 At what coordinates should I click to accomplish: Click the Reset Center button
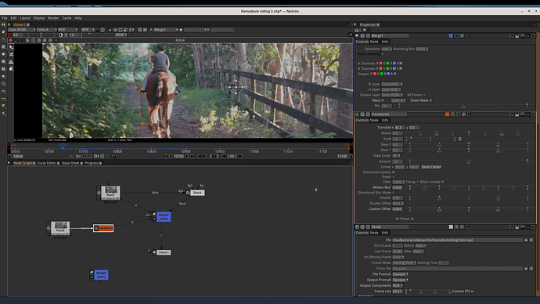(431, 167)
